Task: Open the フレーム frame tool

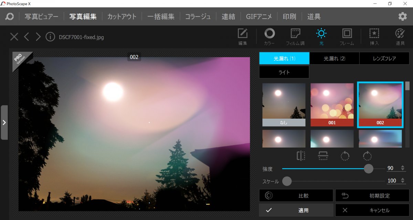Action: tap(347, 37)
